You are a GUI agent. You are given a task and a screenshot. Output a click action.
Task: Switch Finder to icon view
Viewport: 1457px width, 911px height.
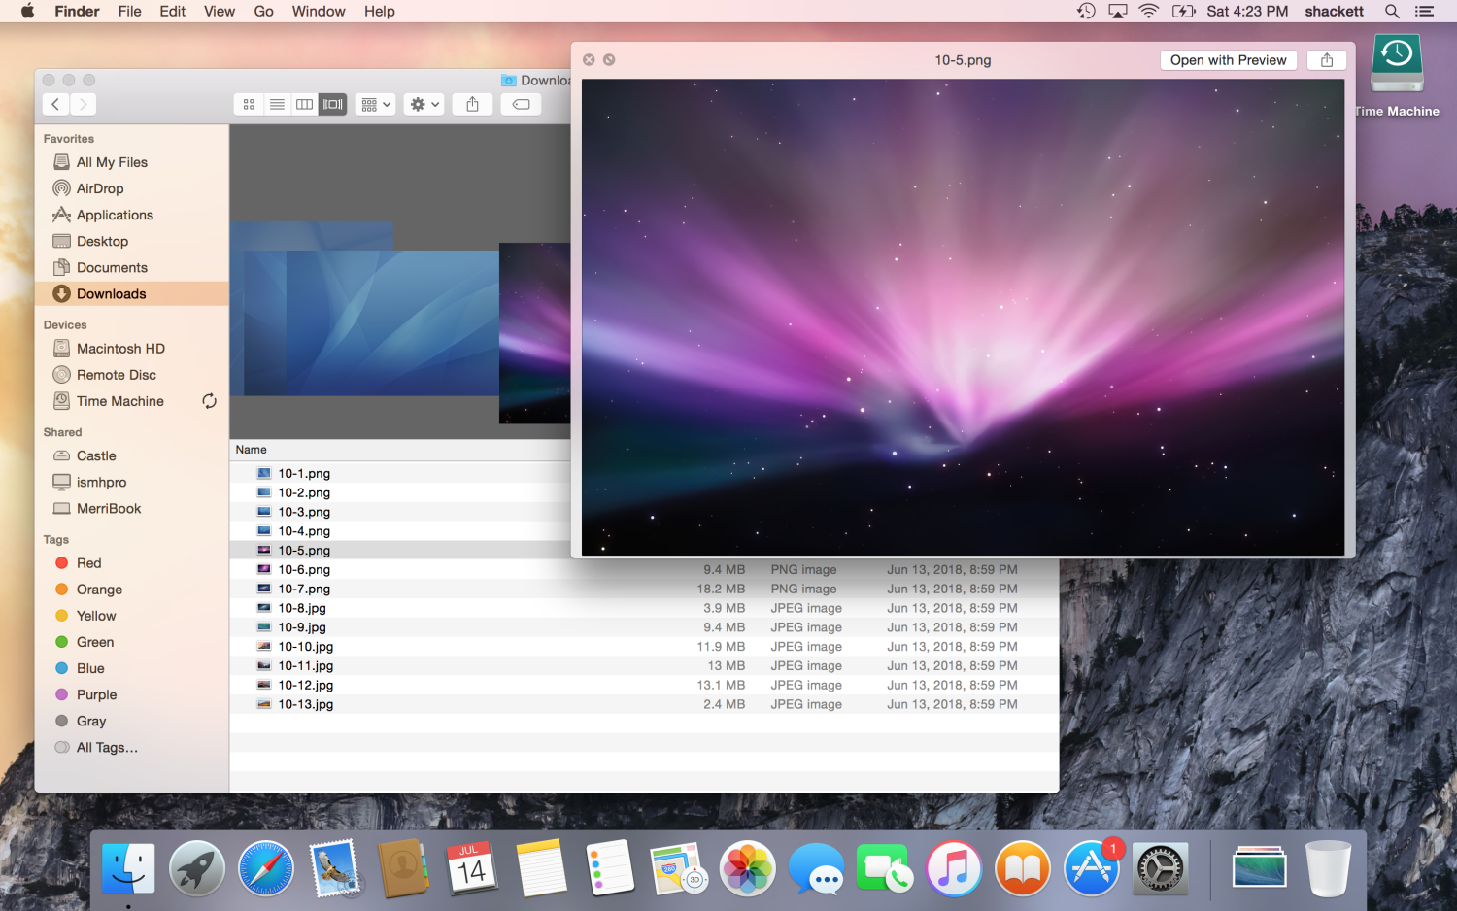(249, 104)
